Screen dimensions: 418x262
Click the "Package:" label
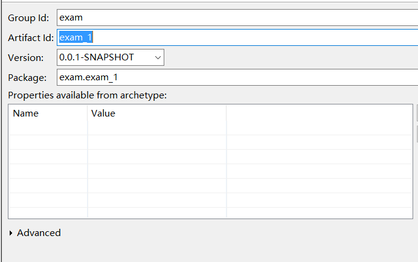tap(27, 78)
